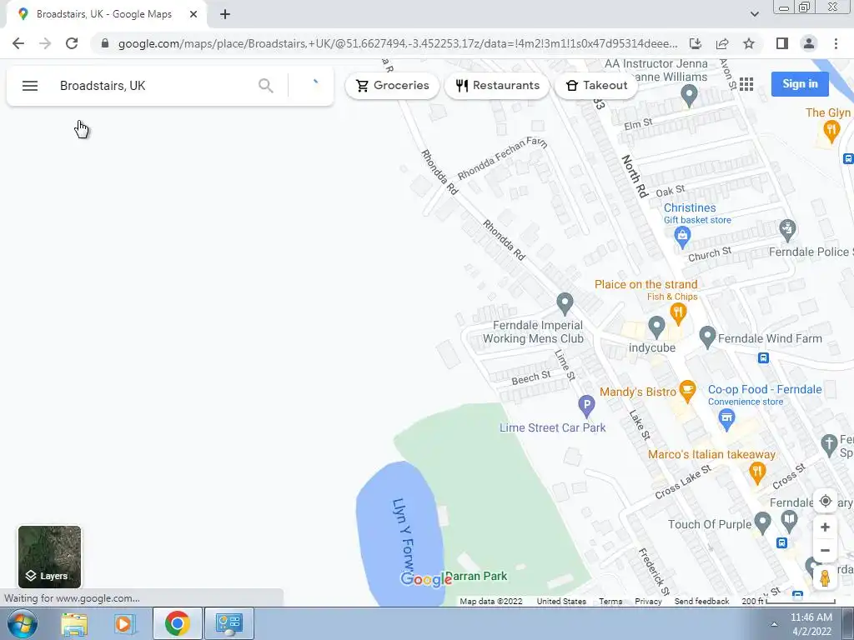This screenshot has height=640, width=854.
Task: Click the Sign in button
Action: (800, 84)
